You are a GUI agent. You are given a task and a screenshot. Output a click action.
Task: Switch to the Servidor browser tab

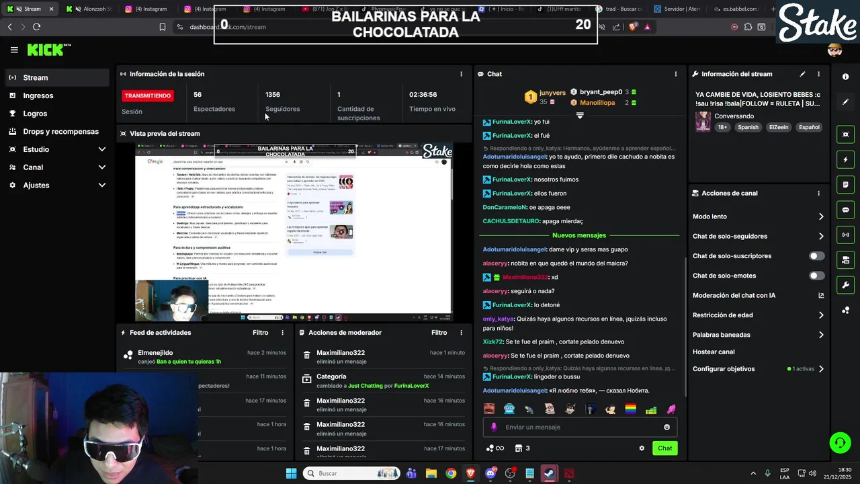click(x=679, y=9)
